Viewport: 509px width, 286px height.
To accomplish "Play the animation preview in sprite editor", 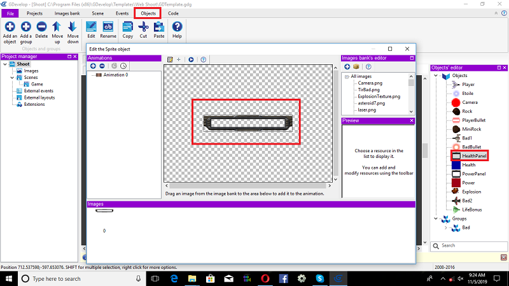I will pos(192,59).
